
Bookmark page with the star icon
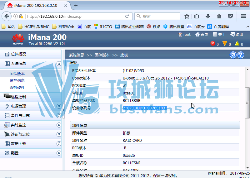[187, 16]
